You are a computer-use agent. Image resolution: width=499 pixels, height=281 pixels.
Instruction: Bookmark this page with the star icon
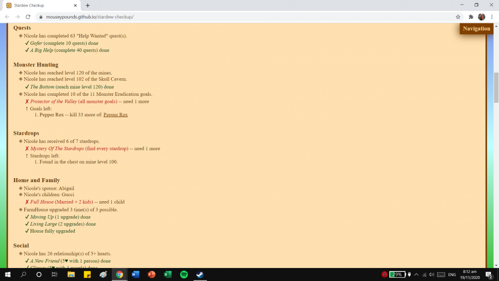point(458,17)
